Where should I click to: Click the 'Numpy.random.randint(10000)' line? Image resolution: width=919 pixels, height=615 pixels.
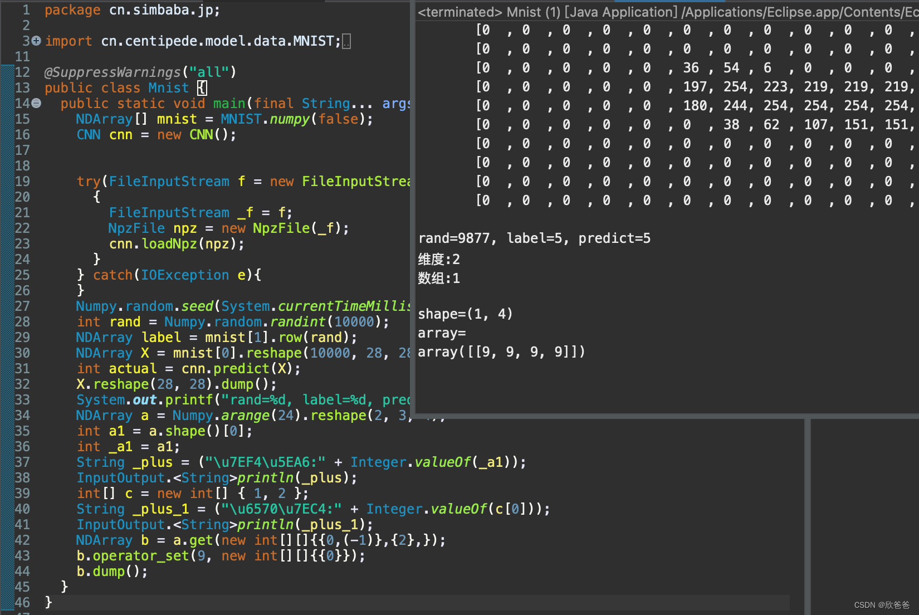coord(233,321)
